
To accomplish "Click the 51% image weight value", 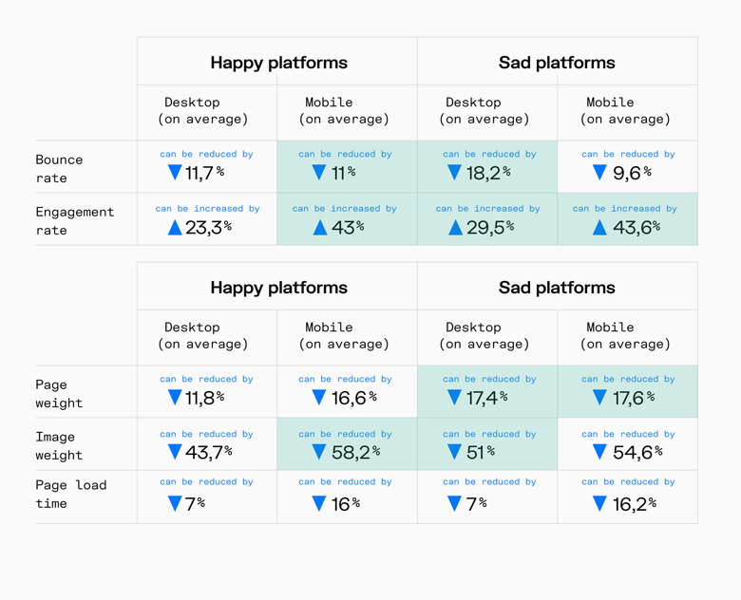I will [x=481, y=453].
